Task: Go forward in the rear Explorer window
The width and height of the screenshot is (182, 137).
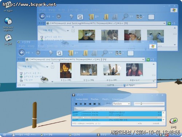Action: point(59,16)
